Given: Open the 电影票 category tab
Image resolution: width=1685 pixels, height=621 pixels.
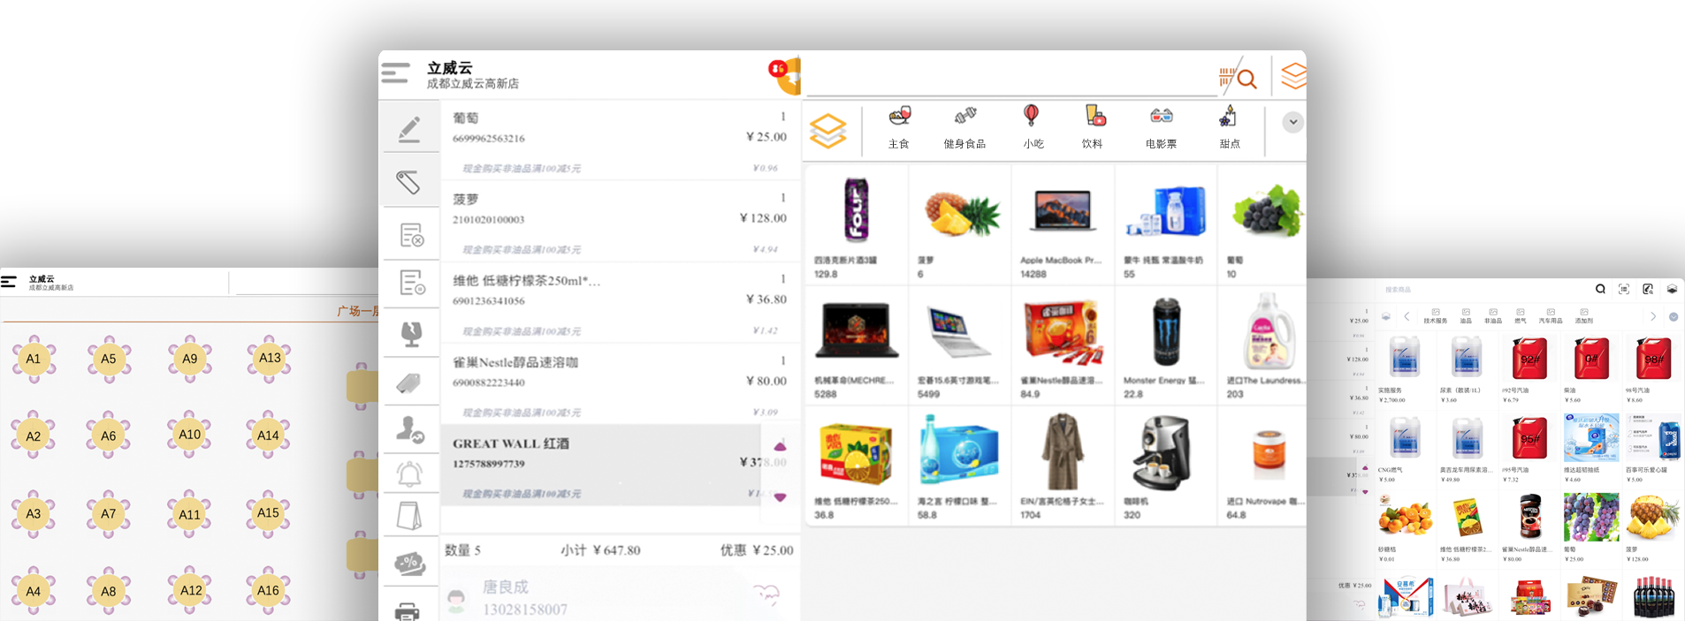Looking at the screenshot, I should (1161, 128).
